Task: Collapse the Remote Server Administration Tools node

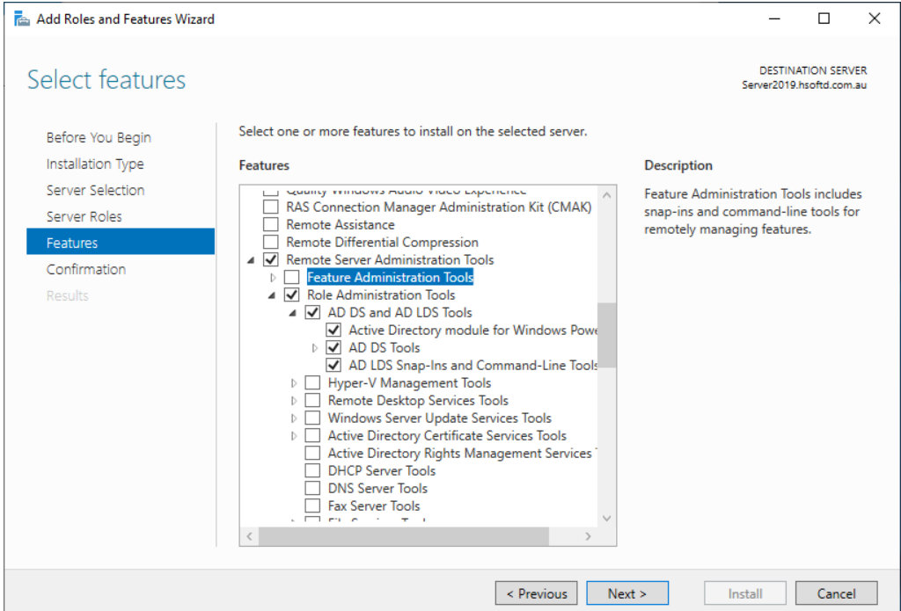Action: (251, 260)
